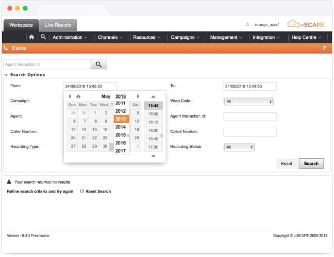334x257 pixels.
Task: Click the magnifier icon in navigation bar
Action: 43,37
